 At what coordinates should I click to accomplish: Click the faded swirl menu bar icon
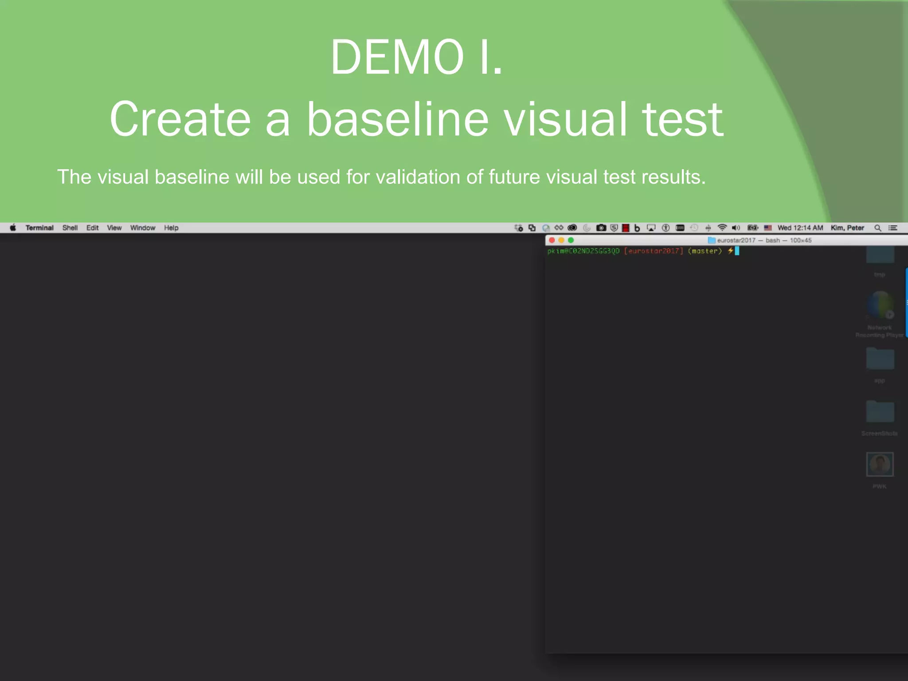[587, 227]
